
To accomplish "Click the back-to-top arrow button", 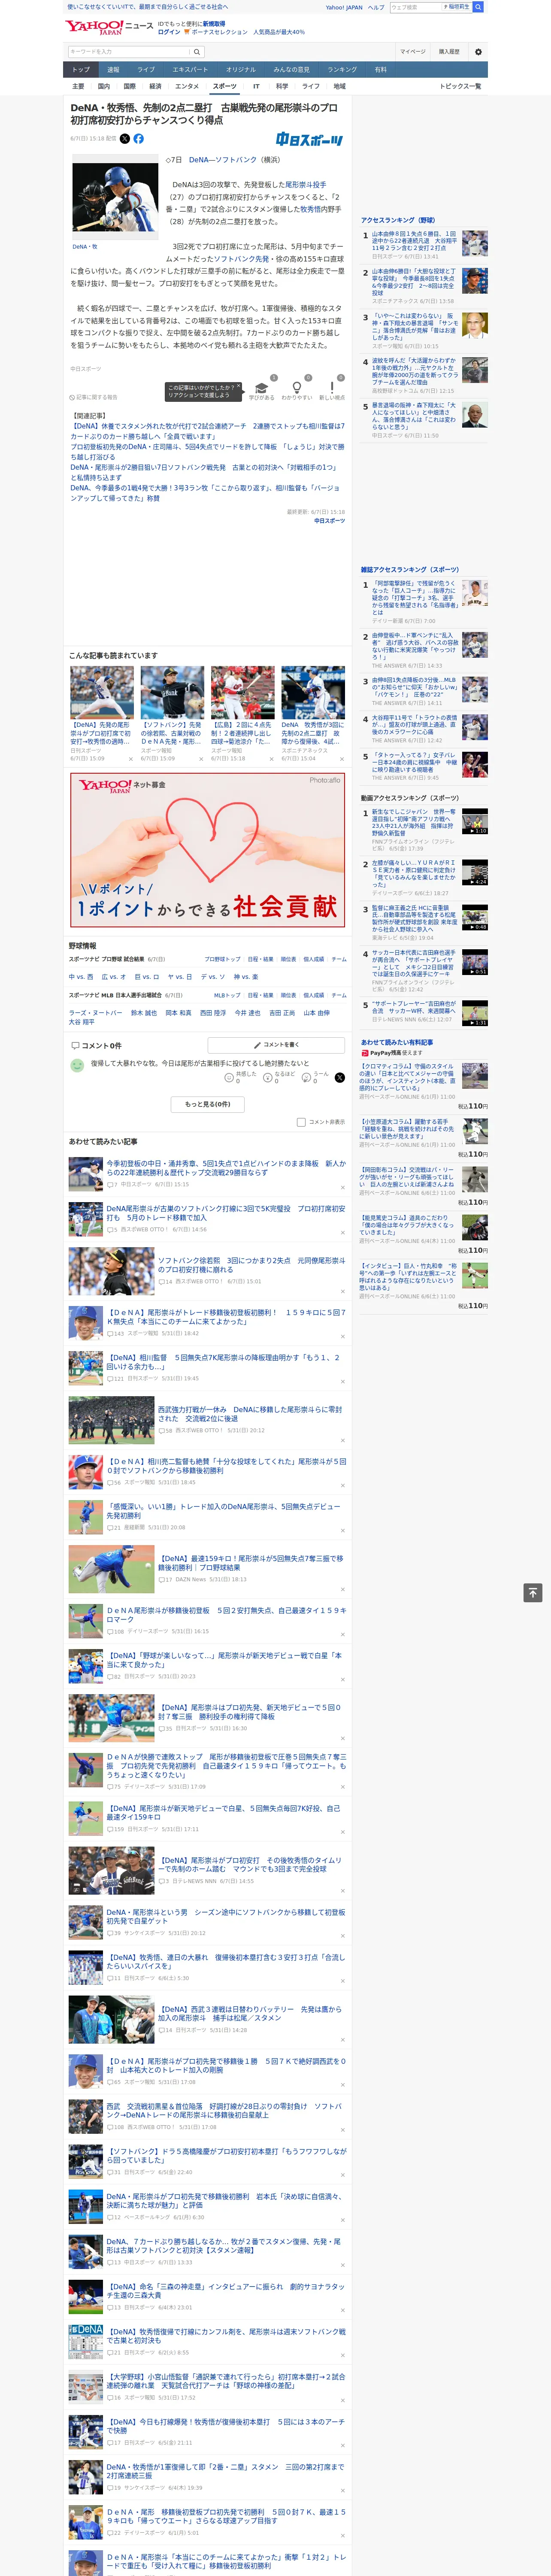I will pos(533,1593).
